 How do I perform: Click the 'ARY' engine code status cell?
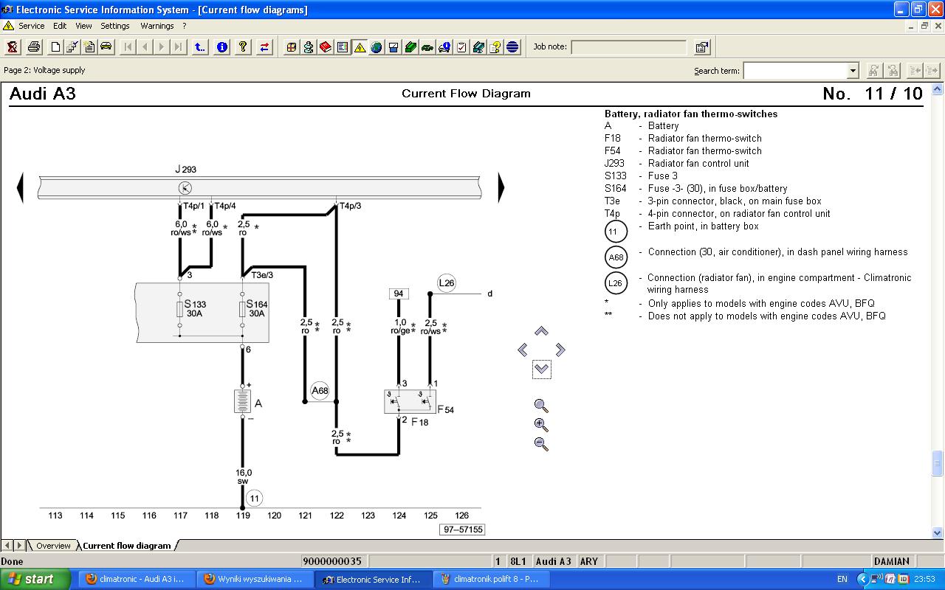click(x=588, y=561)
